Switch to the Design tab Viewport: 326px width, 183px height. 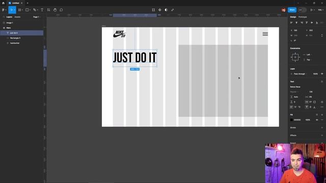[293, 17]
